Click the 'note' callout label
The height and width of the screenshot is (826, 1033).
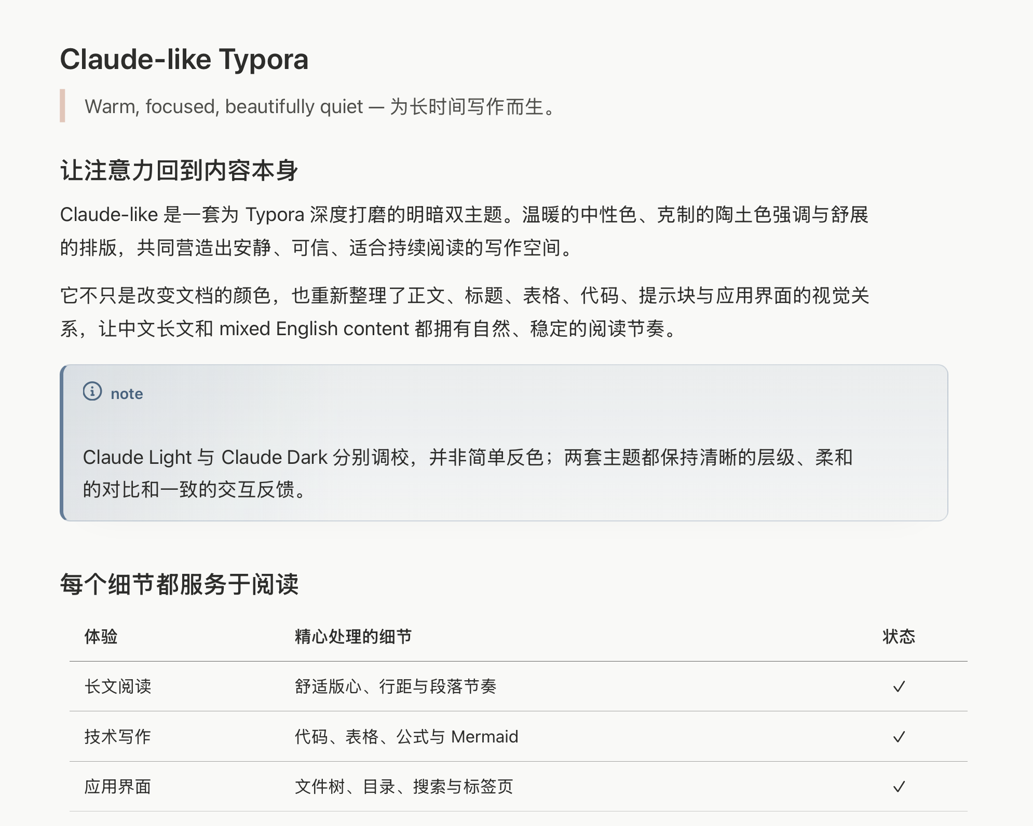127,394
